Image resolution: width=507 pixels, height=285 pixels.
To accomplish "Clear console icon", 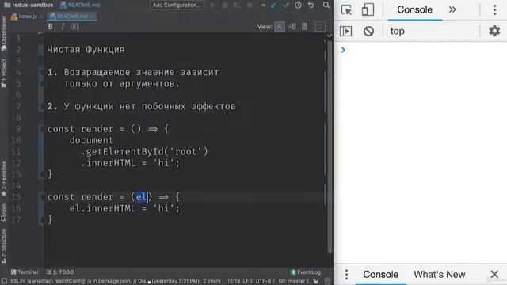I will [x=368, y=32].
